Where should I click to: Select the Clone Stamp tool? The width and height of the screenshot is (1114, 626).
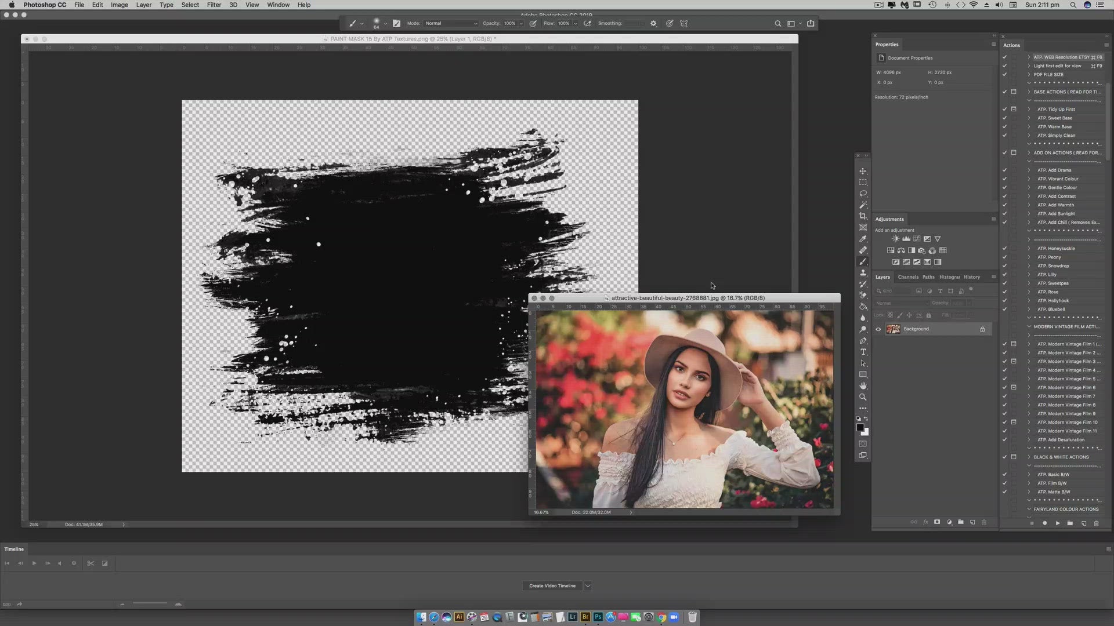pos(863,272)
